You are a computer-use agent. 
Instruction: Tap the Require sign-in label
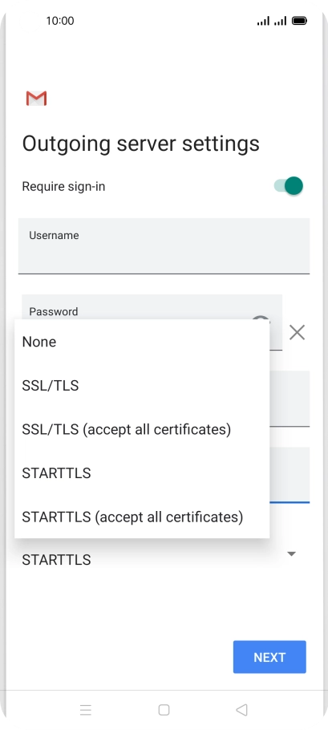coord(63,187)
